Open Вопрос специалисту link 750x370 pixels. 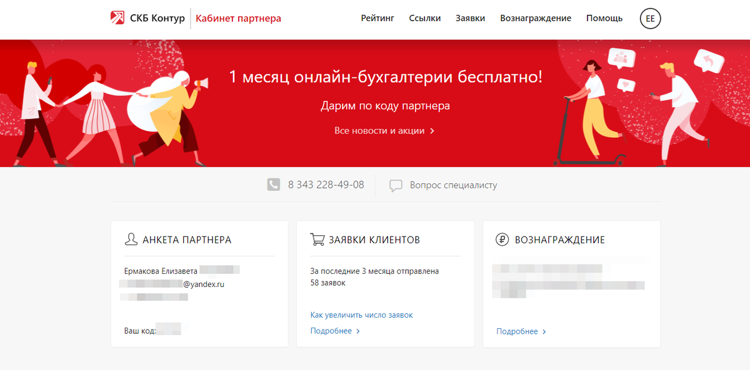pyautogui.click(x=453, y=185)
